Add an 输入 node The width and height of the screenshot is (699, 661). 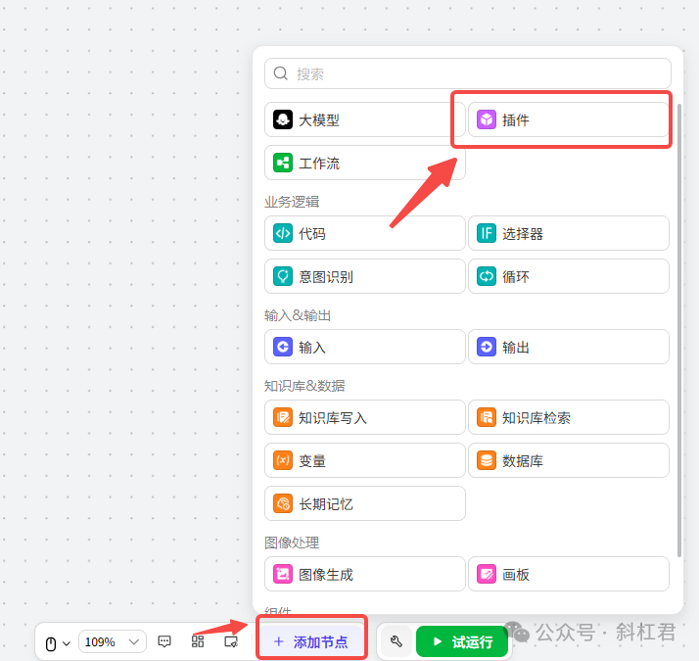(x=364, y=347)
